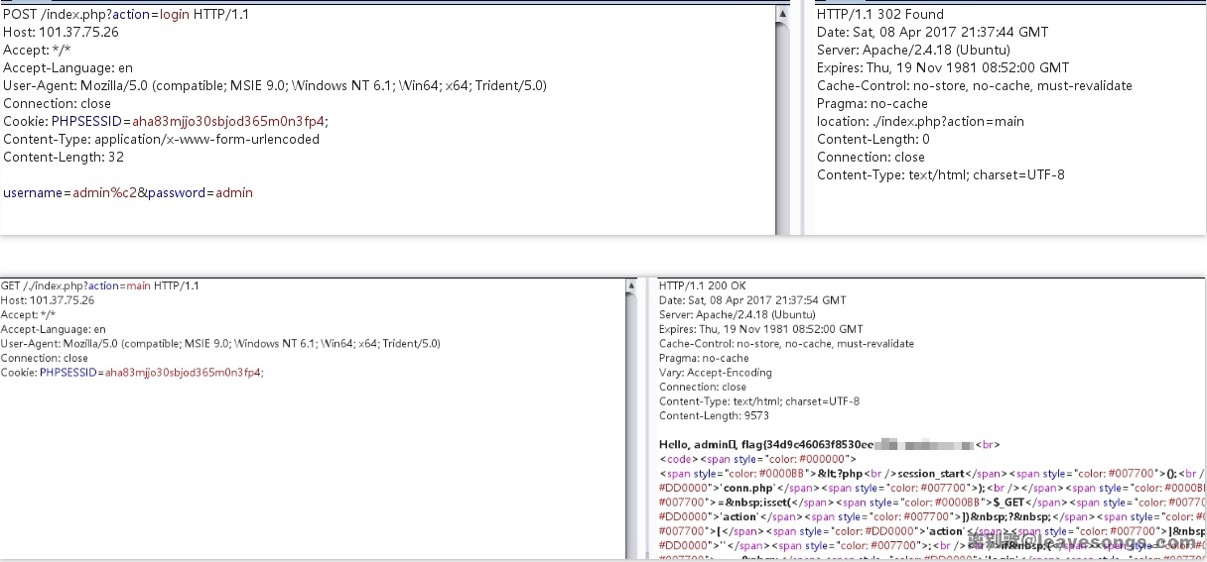
Task: Click the GET request pane's vertical scrollbar track
Action: 631,426
